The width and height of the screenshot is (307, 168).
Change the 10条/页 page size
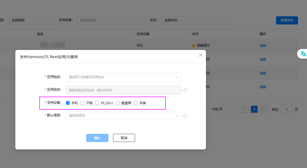[223, 109]
